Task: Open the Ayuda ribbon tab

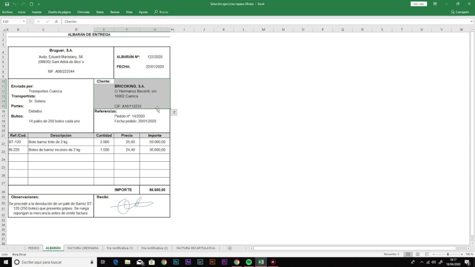Action: point(143,12)
